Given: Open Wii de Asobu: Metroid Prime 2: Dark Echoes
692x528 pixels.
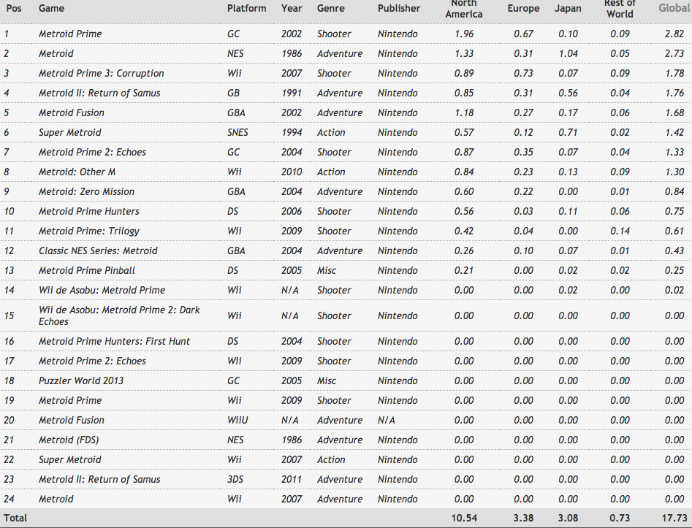Looking at the screenshot, I should [119, 315].
